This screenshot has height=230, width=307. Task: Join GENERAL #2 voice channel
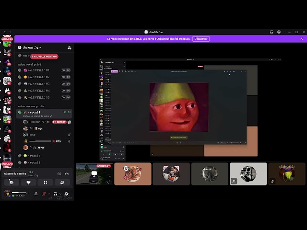(44, 77)
